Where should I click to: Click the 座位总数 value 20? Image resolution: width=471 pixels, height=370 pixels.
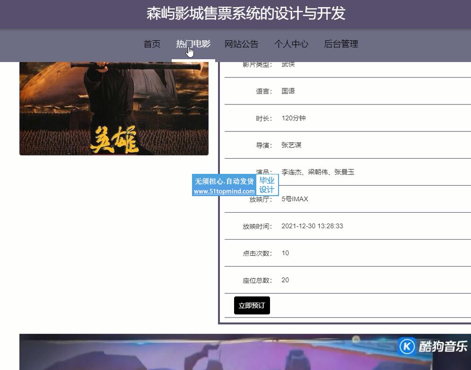(285, 280)
